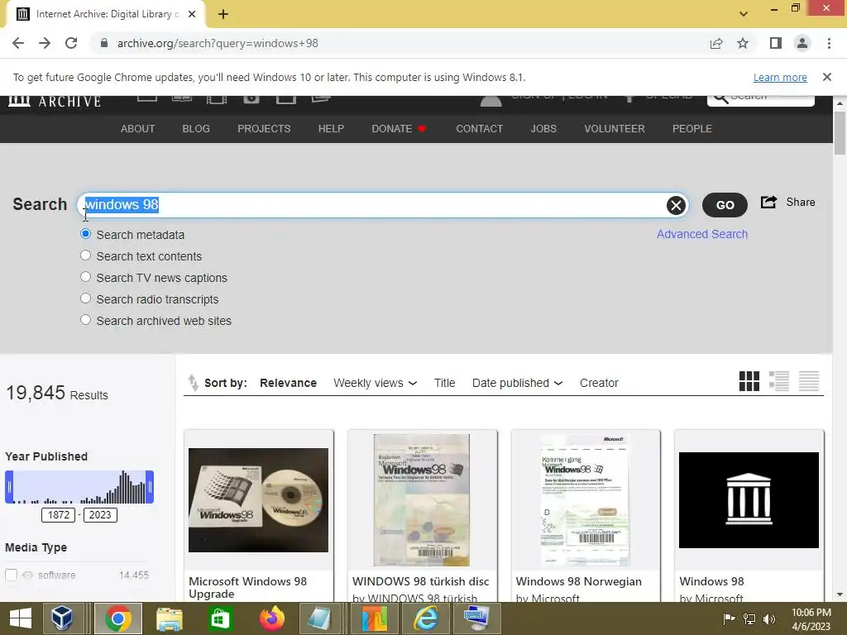Image resolution: width=847 pixels, height=635 pixels.
Task: Launch Firefox from the taskbar
Action: pos(271,618)
